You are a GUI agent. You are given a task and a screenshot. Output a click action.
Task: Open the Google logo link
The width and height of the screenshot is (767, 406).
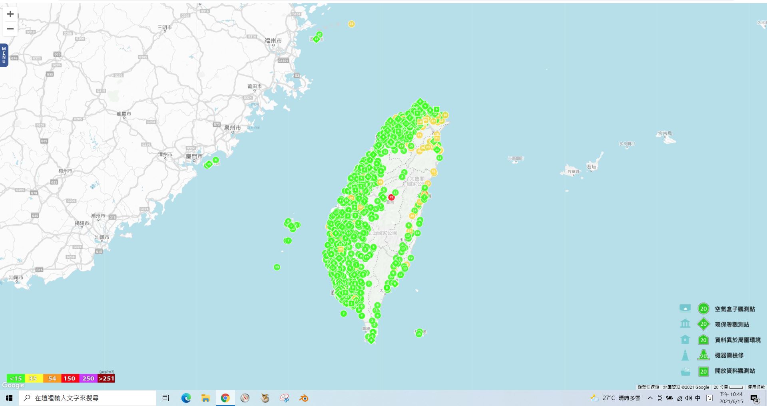coord(13,385)
